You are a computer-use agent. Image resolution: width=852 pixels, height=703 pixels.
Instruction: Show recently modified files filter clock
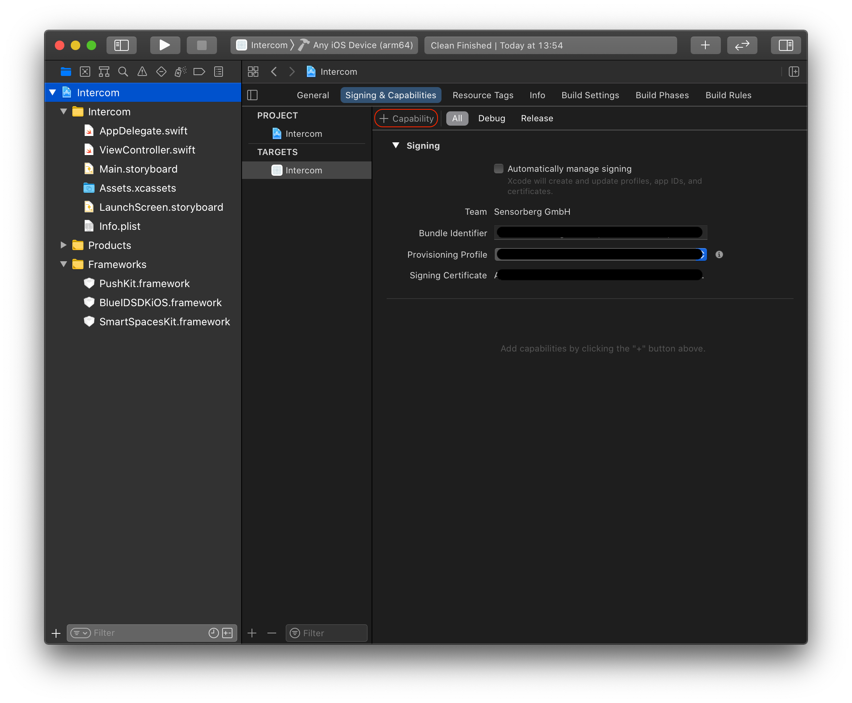[x=213, y=633]
